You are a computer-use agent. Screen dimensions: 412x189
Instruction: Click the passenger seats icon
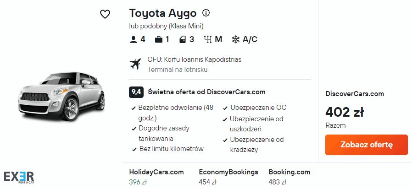(x=134, y=39)
